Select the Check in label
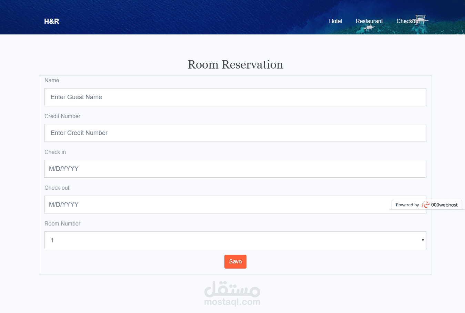The image size is (465, 313). point(55,152)
